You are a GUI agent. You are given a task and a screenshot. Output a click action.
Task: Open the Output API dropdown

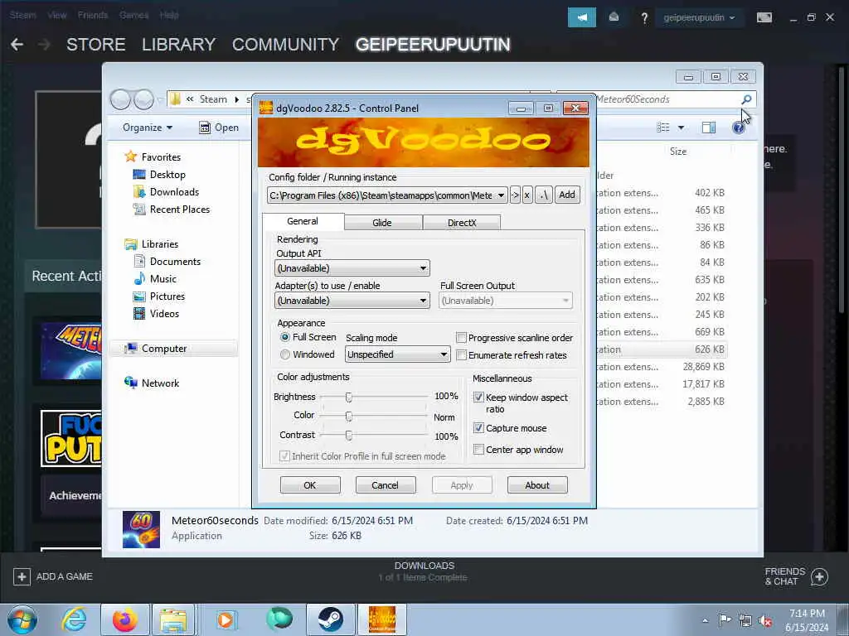point(352,268)
